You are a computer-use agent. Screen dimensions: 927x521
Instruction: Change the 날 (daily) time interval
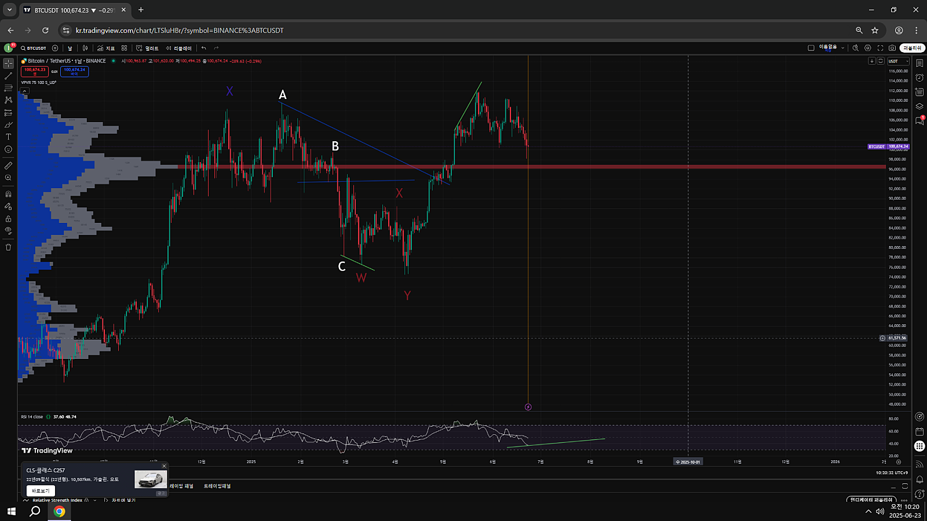click(x=70, y=48)
